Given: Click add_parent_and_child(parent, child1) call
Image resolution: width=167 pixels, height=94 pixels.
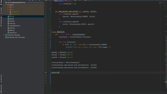Looking at the screenshot, I should pos(74,65).
